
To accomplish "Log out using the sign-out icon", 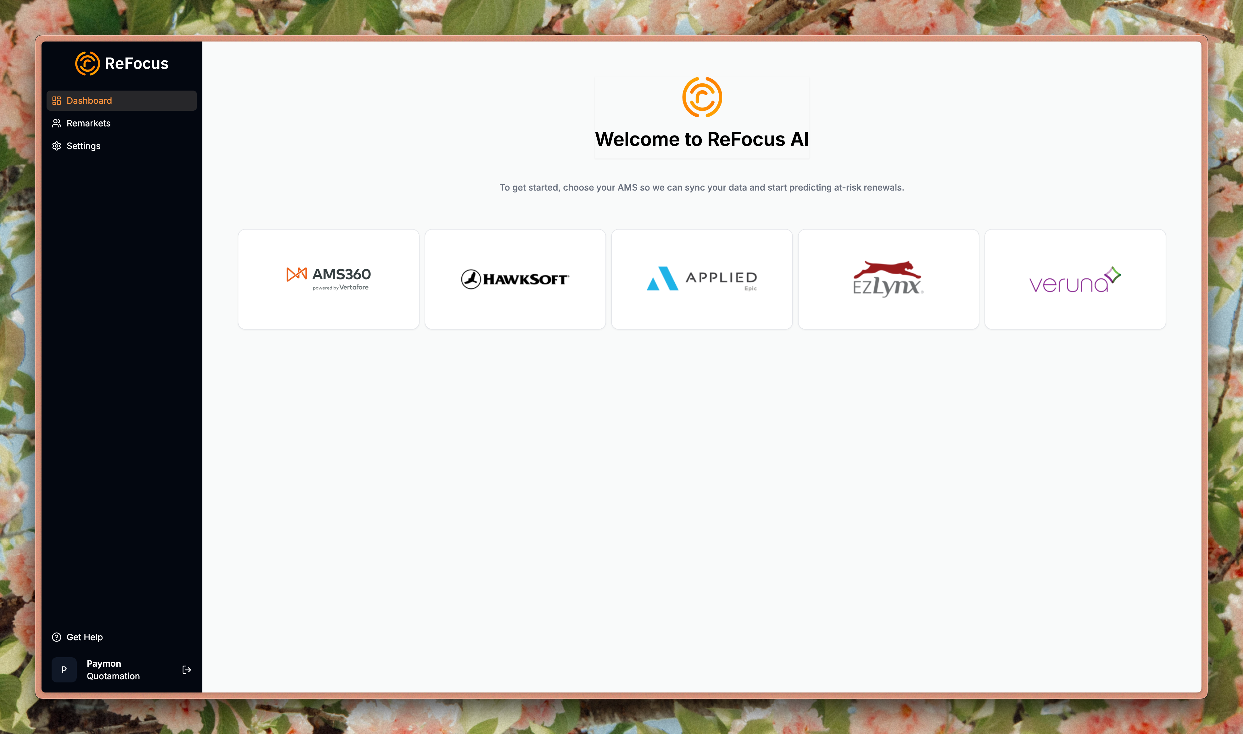I will (187, 670).
